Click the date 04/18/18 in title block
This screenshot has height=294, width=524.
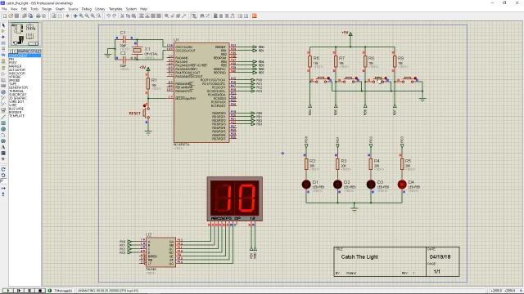pos(440,256)
